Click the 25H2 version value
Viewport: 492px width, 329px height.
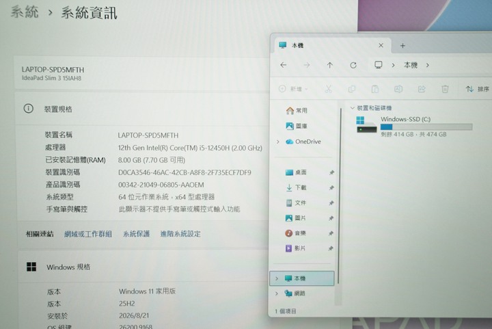pyautogui.click(x=127, y=304)
